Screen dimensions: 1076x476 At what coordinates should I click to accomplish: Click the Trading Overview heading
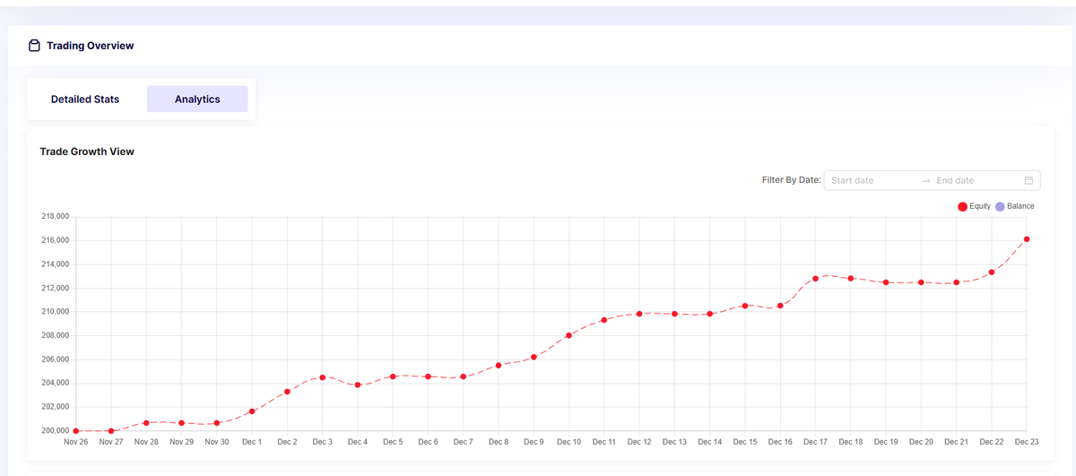point(91,46)
